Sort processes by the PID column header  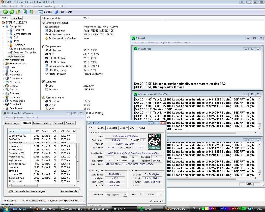pyautogui.click(x=36, y=131)
